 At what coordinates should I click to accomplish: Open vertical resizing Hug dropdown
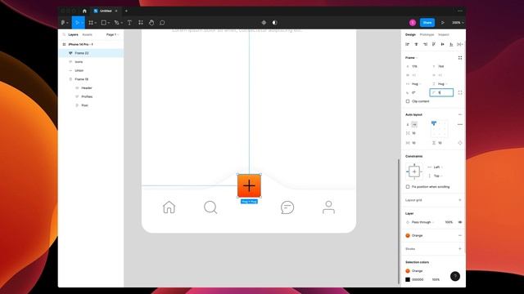coord(440,84)
